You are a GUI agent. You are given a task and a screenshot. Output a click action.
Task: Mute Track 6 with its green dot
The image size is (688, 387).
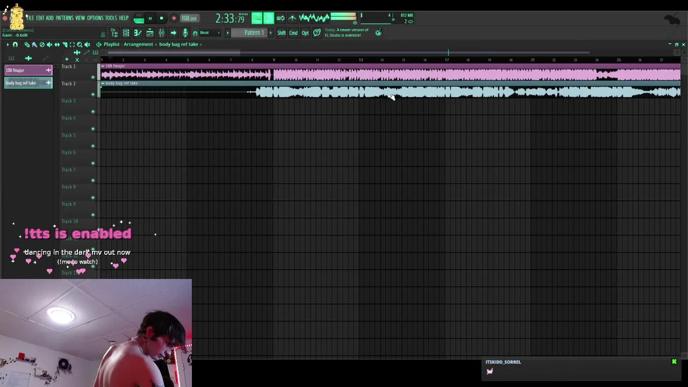[93, 163]
